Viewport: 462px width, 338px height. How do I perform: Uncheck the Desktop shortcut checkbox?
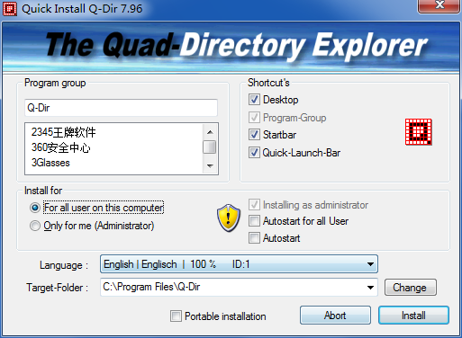pyautogui.click(x=254, y=100)
